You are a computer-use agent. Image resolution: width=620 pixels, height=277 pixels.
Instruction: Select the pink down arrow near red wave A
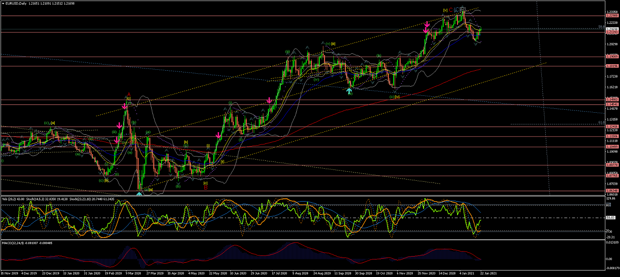125,106
